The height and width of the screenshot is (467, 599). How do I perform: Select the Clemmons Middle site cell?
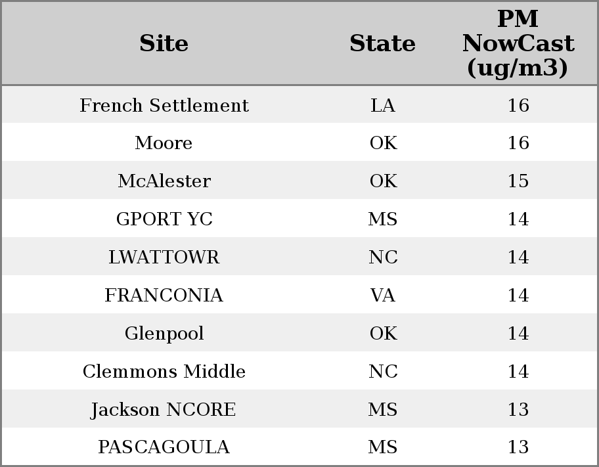164,372
